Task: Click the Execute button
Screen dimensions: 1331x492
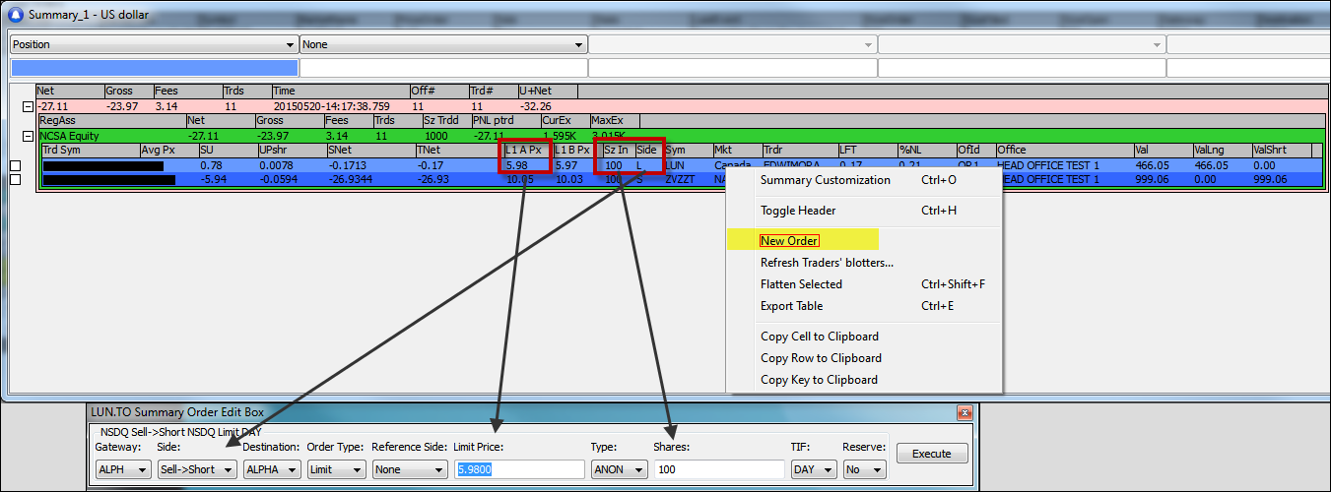Action: click(x=931, y=454)
